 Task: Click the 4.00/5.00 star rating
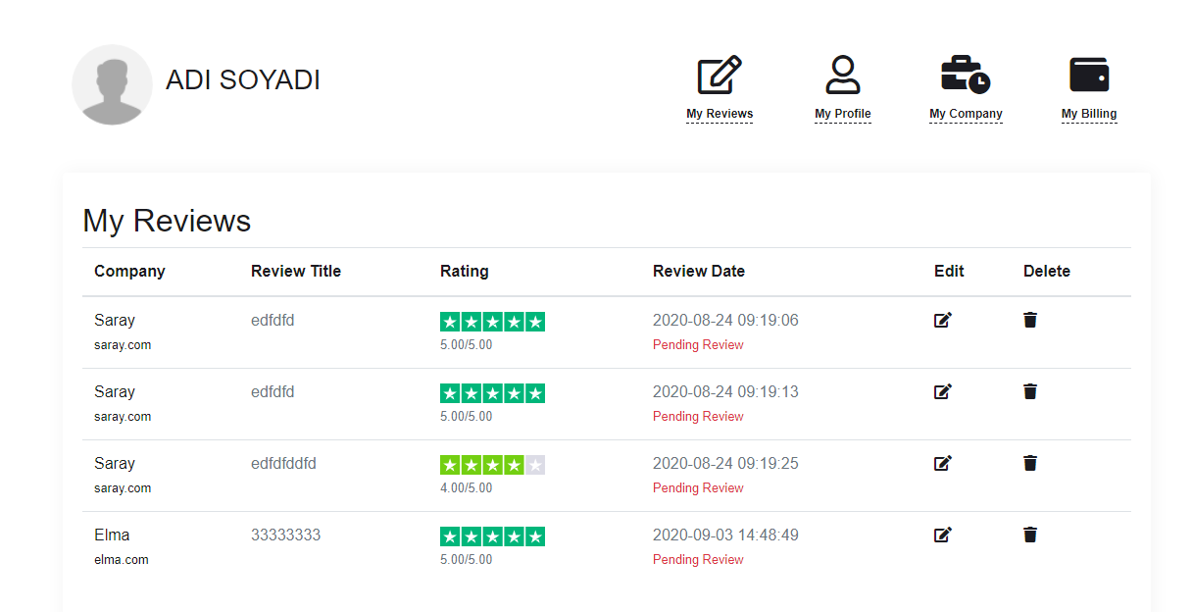[x=492, y=465]
